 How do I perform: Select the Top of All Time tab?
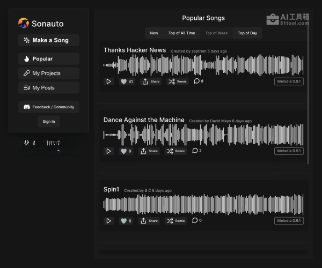181,33
